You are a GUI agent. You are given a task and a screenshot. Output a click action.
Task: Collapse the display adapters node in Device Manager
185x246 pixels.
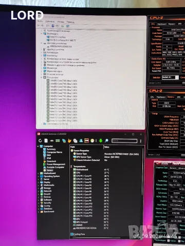pos(42,34)
